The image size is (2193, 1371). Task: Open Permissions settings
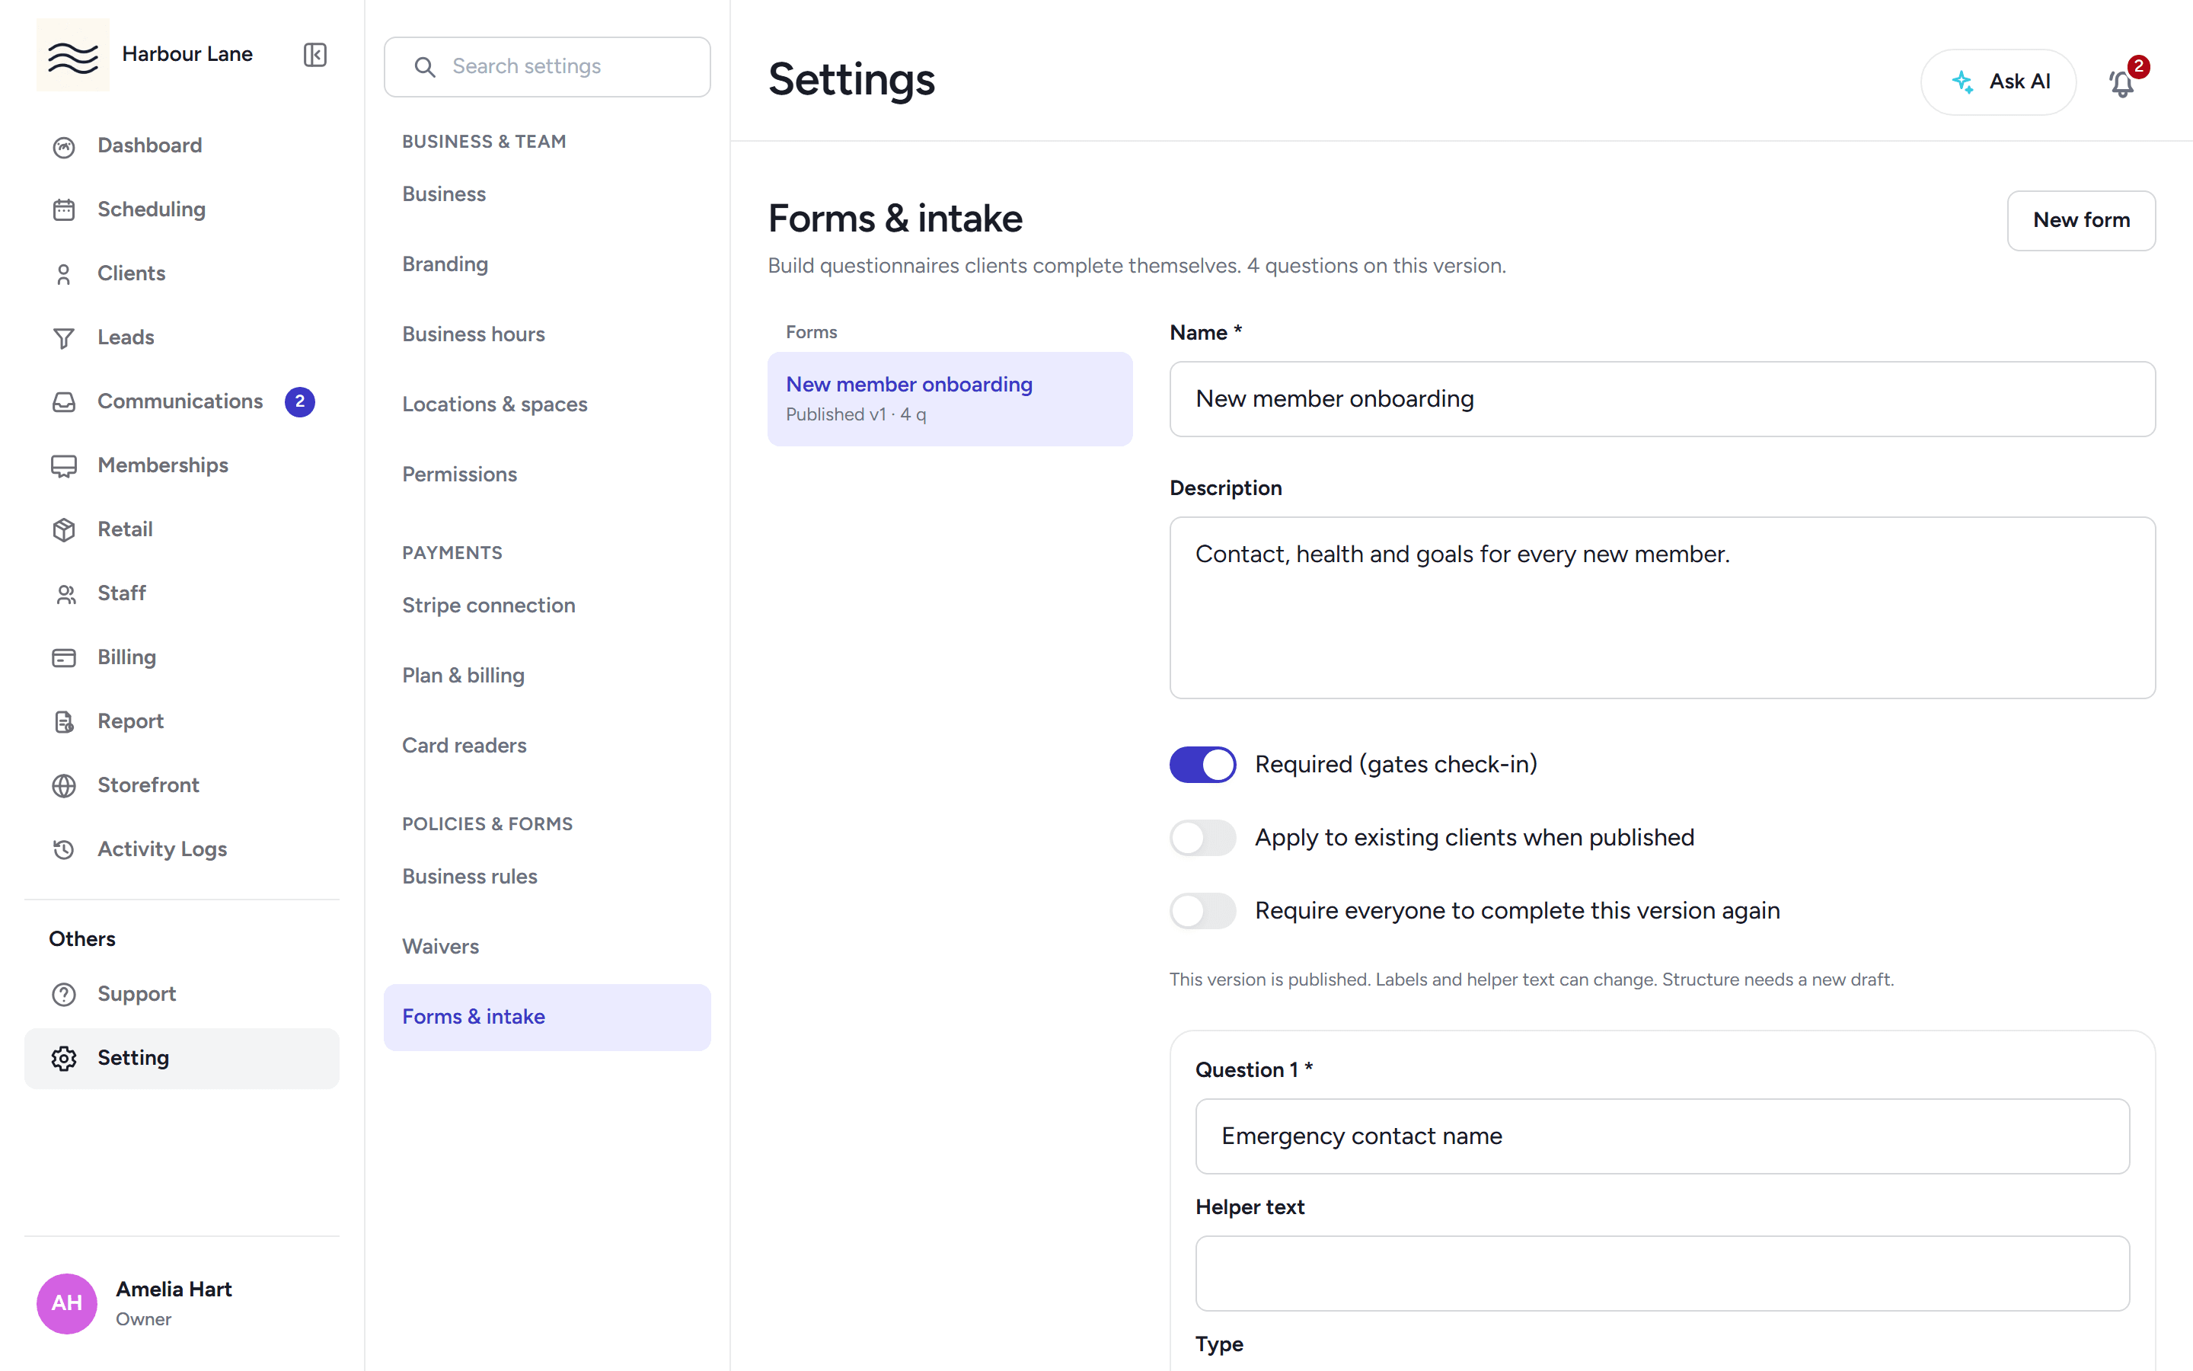547,475
